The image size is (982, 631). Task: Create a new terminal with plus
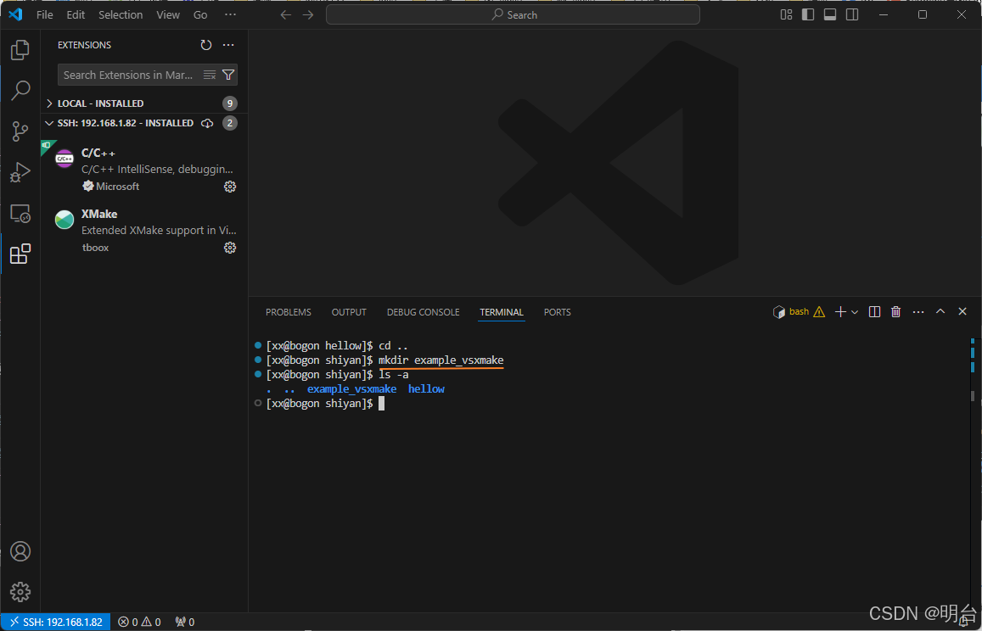click(840, 312)
